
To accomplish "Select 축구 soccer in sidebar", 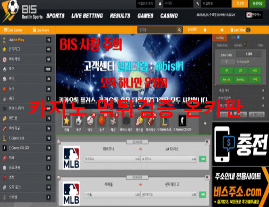I will tap(28, 69).
